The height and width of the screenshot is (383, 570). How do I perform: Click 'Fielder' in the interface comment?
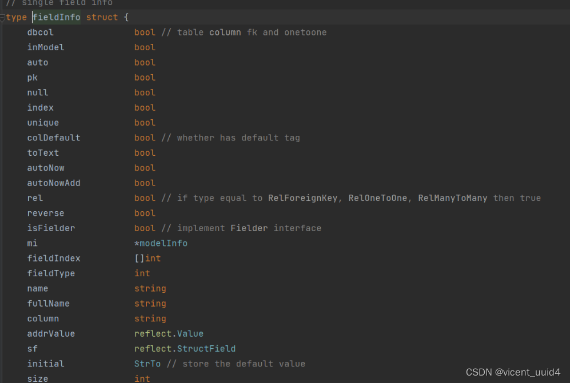pos(249,228)
